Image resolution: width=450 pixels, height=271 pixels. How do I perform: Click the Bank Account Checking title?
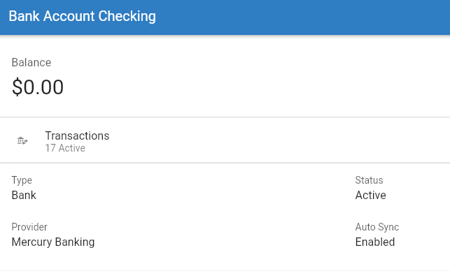pos(82,16)
